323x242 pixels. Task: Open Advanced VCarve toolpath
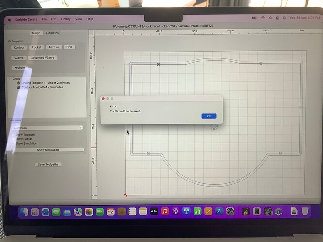coord(43,58)
